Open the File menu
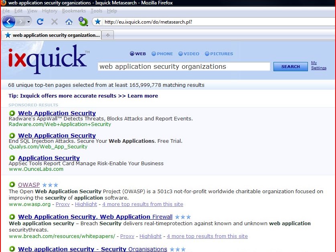The image size is (336, 252). click(6, 11)
